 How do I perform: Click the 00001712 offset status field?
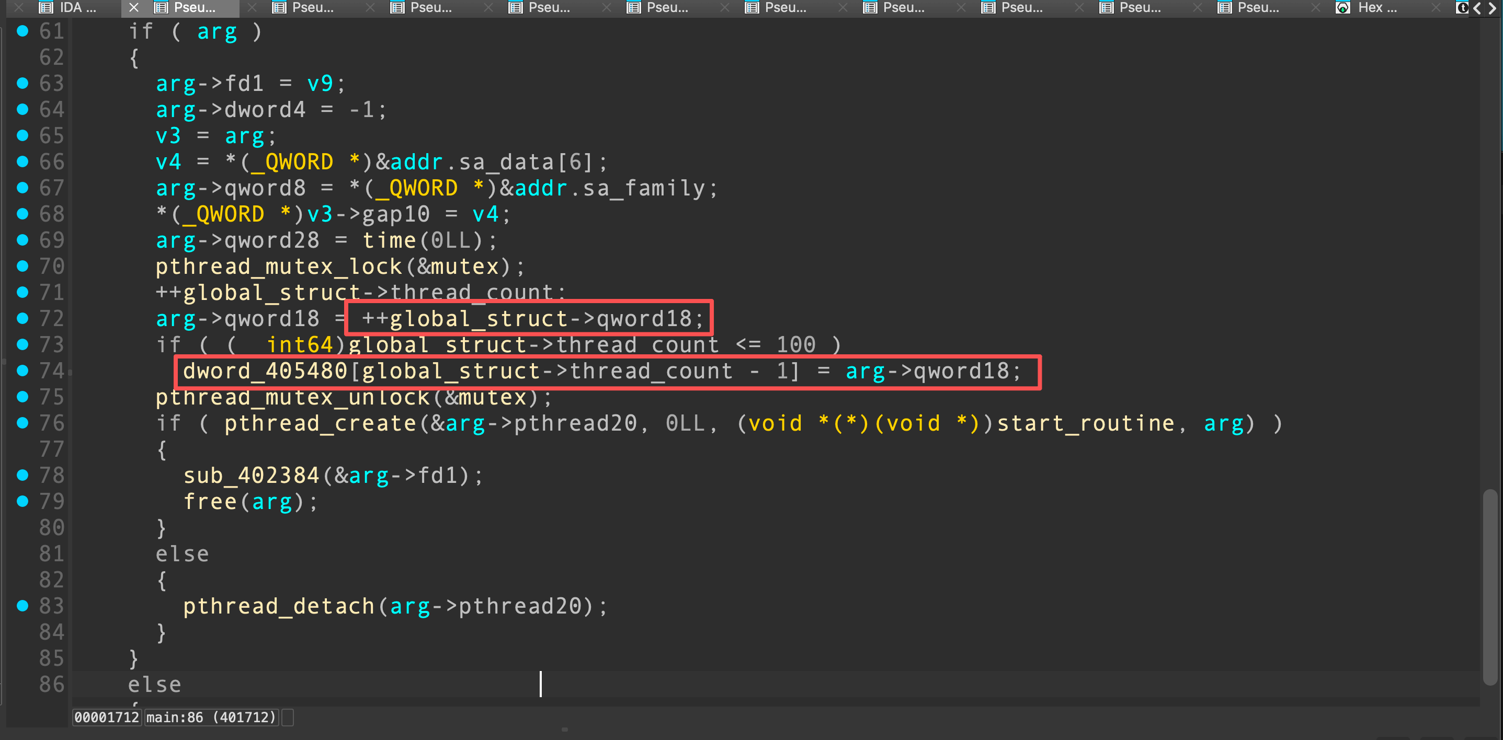(x=106, y=717)
